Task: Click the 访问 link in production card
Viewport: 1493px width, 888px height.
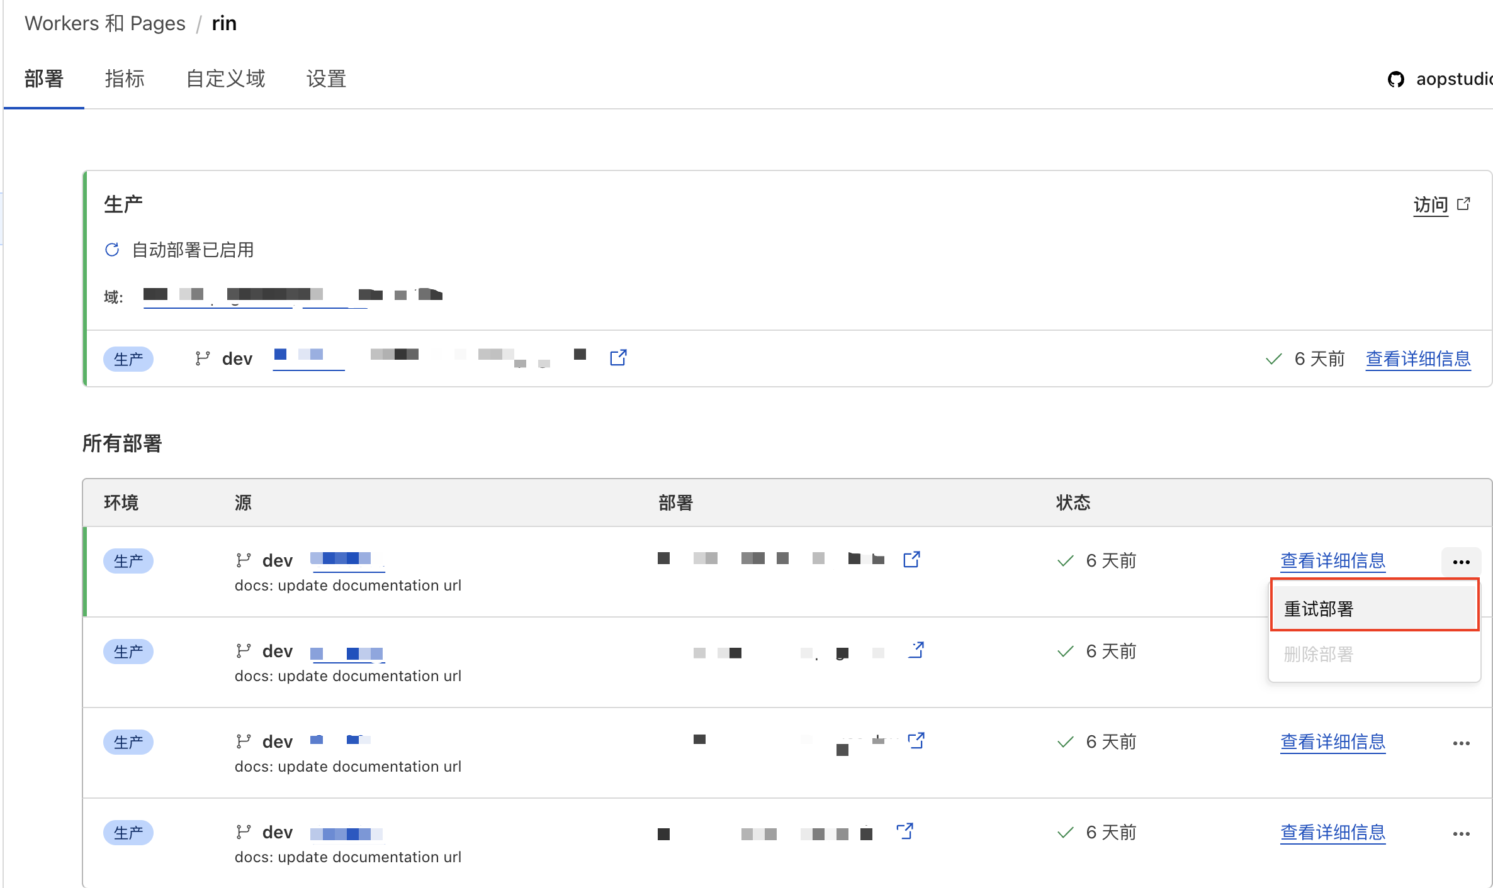Action: pos(1431,205)
